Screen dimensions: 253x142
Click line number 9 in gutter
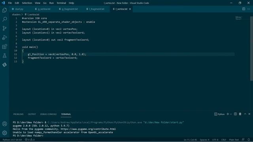tap(16, 47)
